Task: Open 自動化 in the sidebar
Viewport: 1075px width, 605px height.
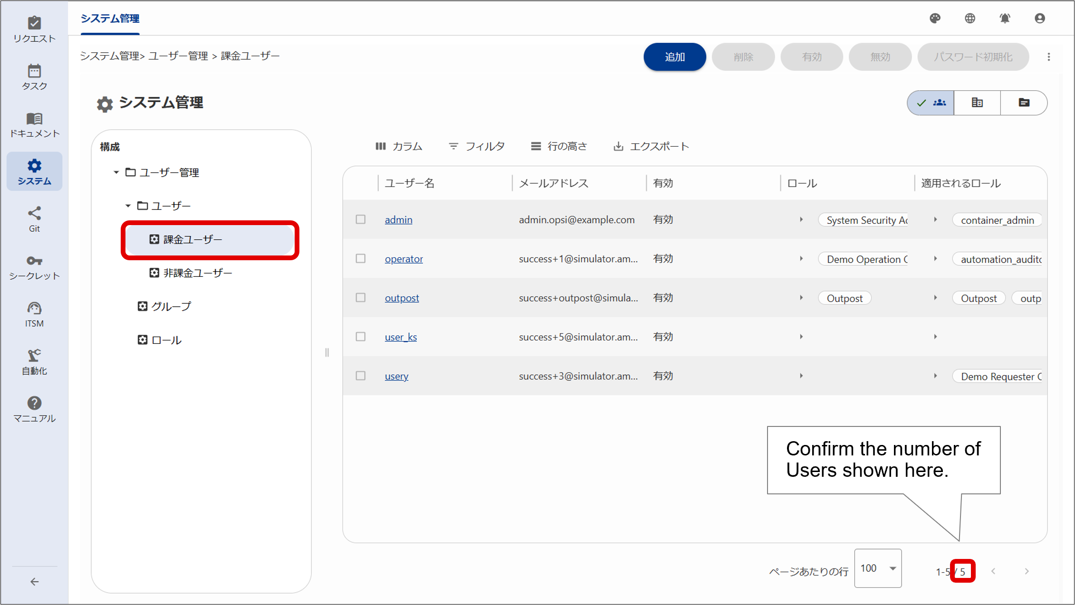Action: [34, 362]
